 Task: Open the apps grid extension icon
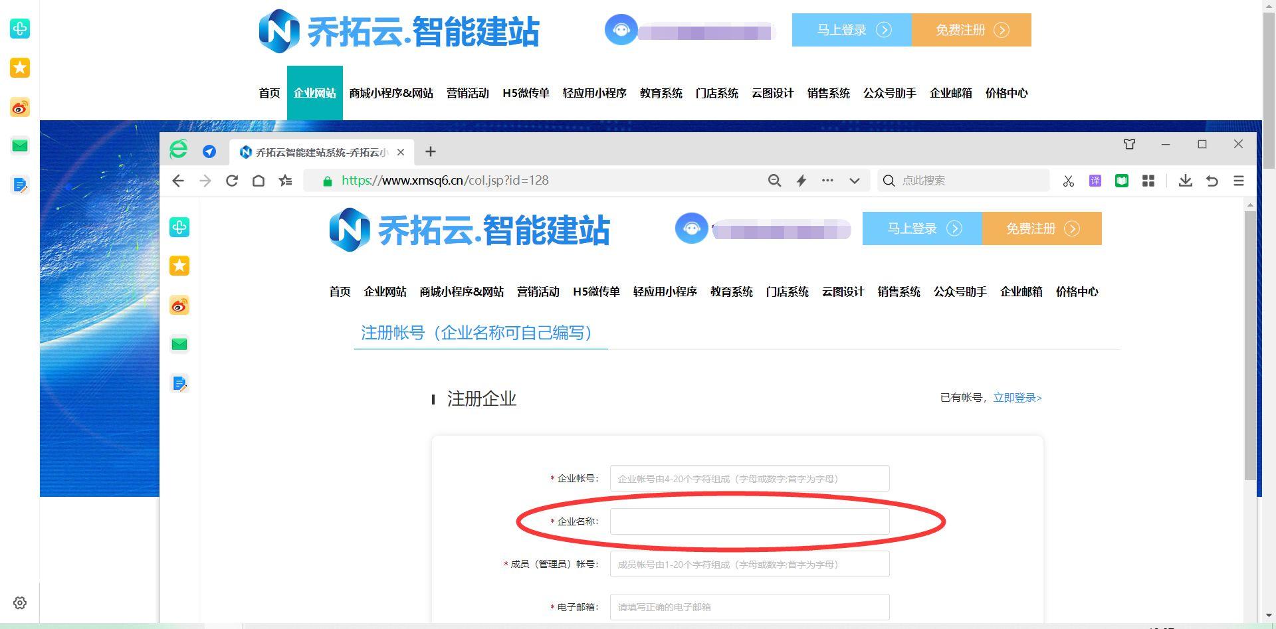[x=1148, y=181]
